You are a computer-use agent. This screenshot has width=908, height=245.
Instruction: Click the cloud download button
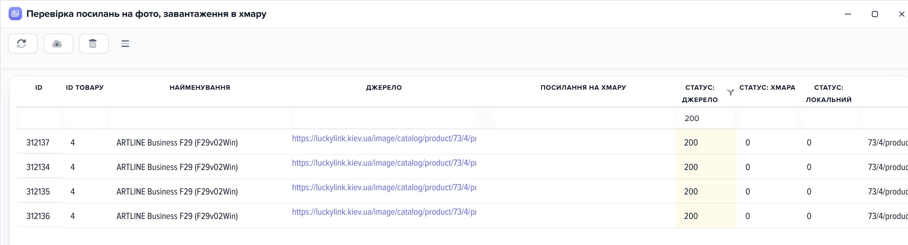[58, 44]
